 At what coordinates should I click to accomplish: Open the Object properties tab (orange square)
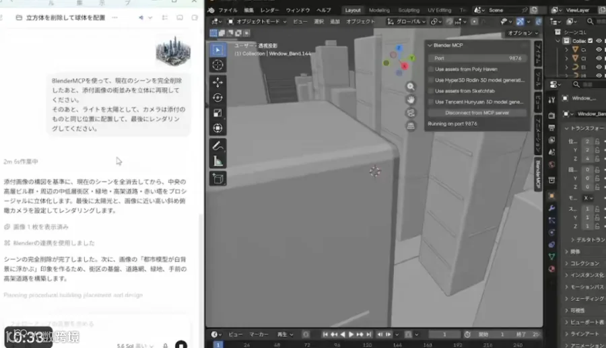point(551,195)
